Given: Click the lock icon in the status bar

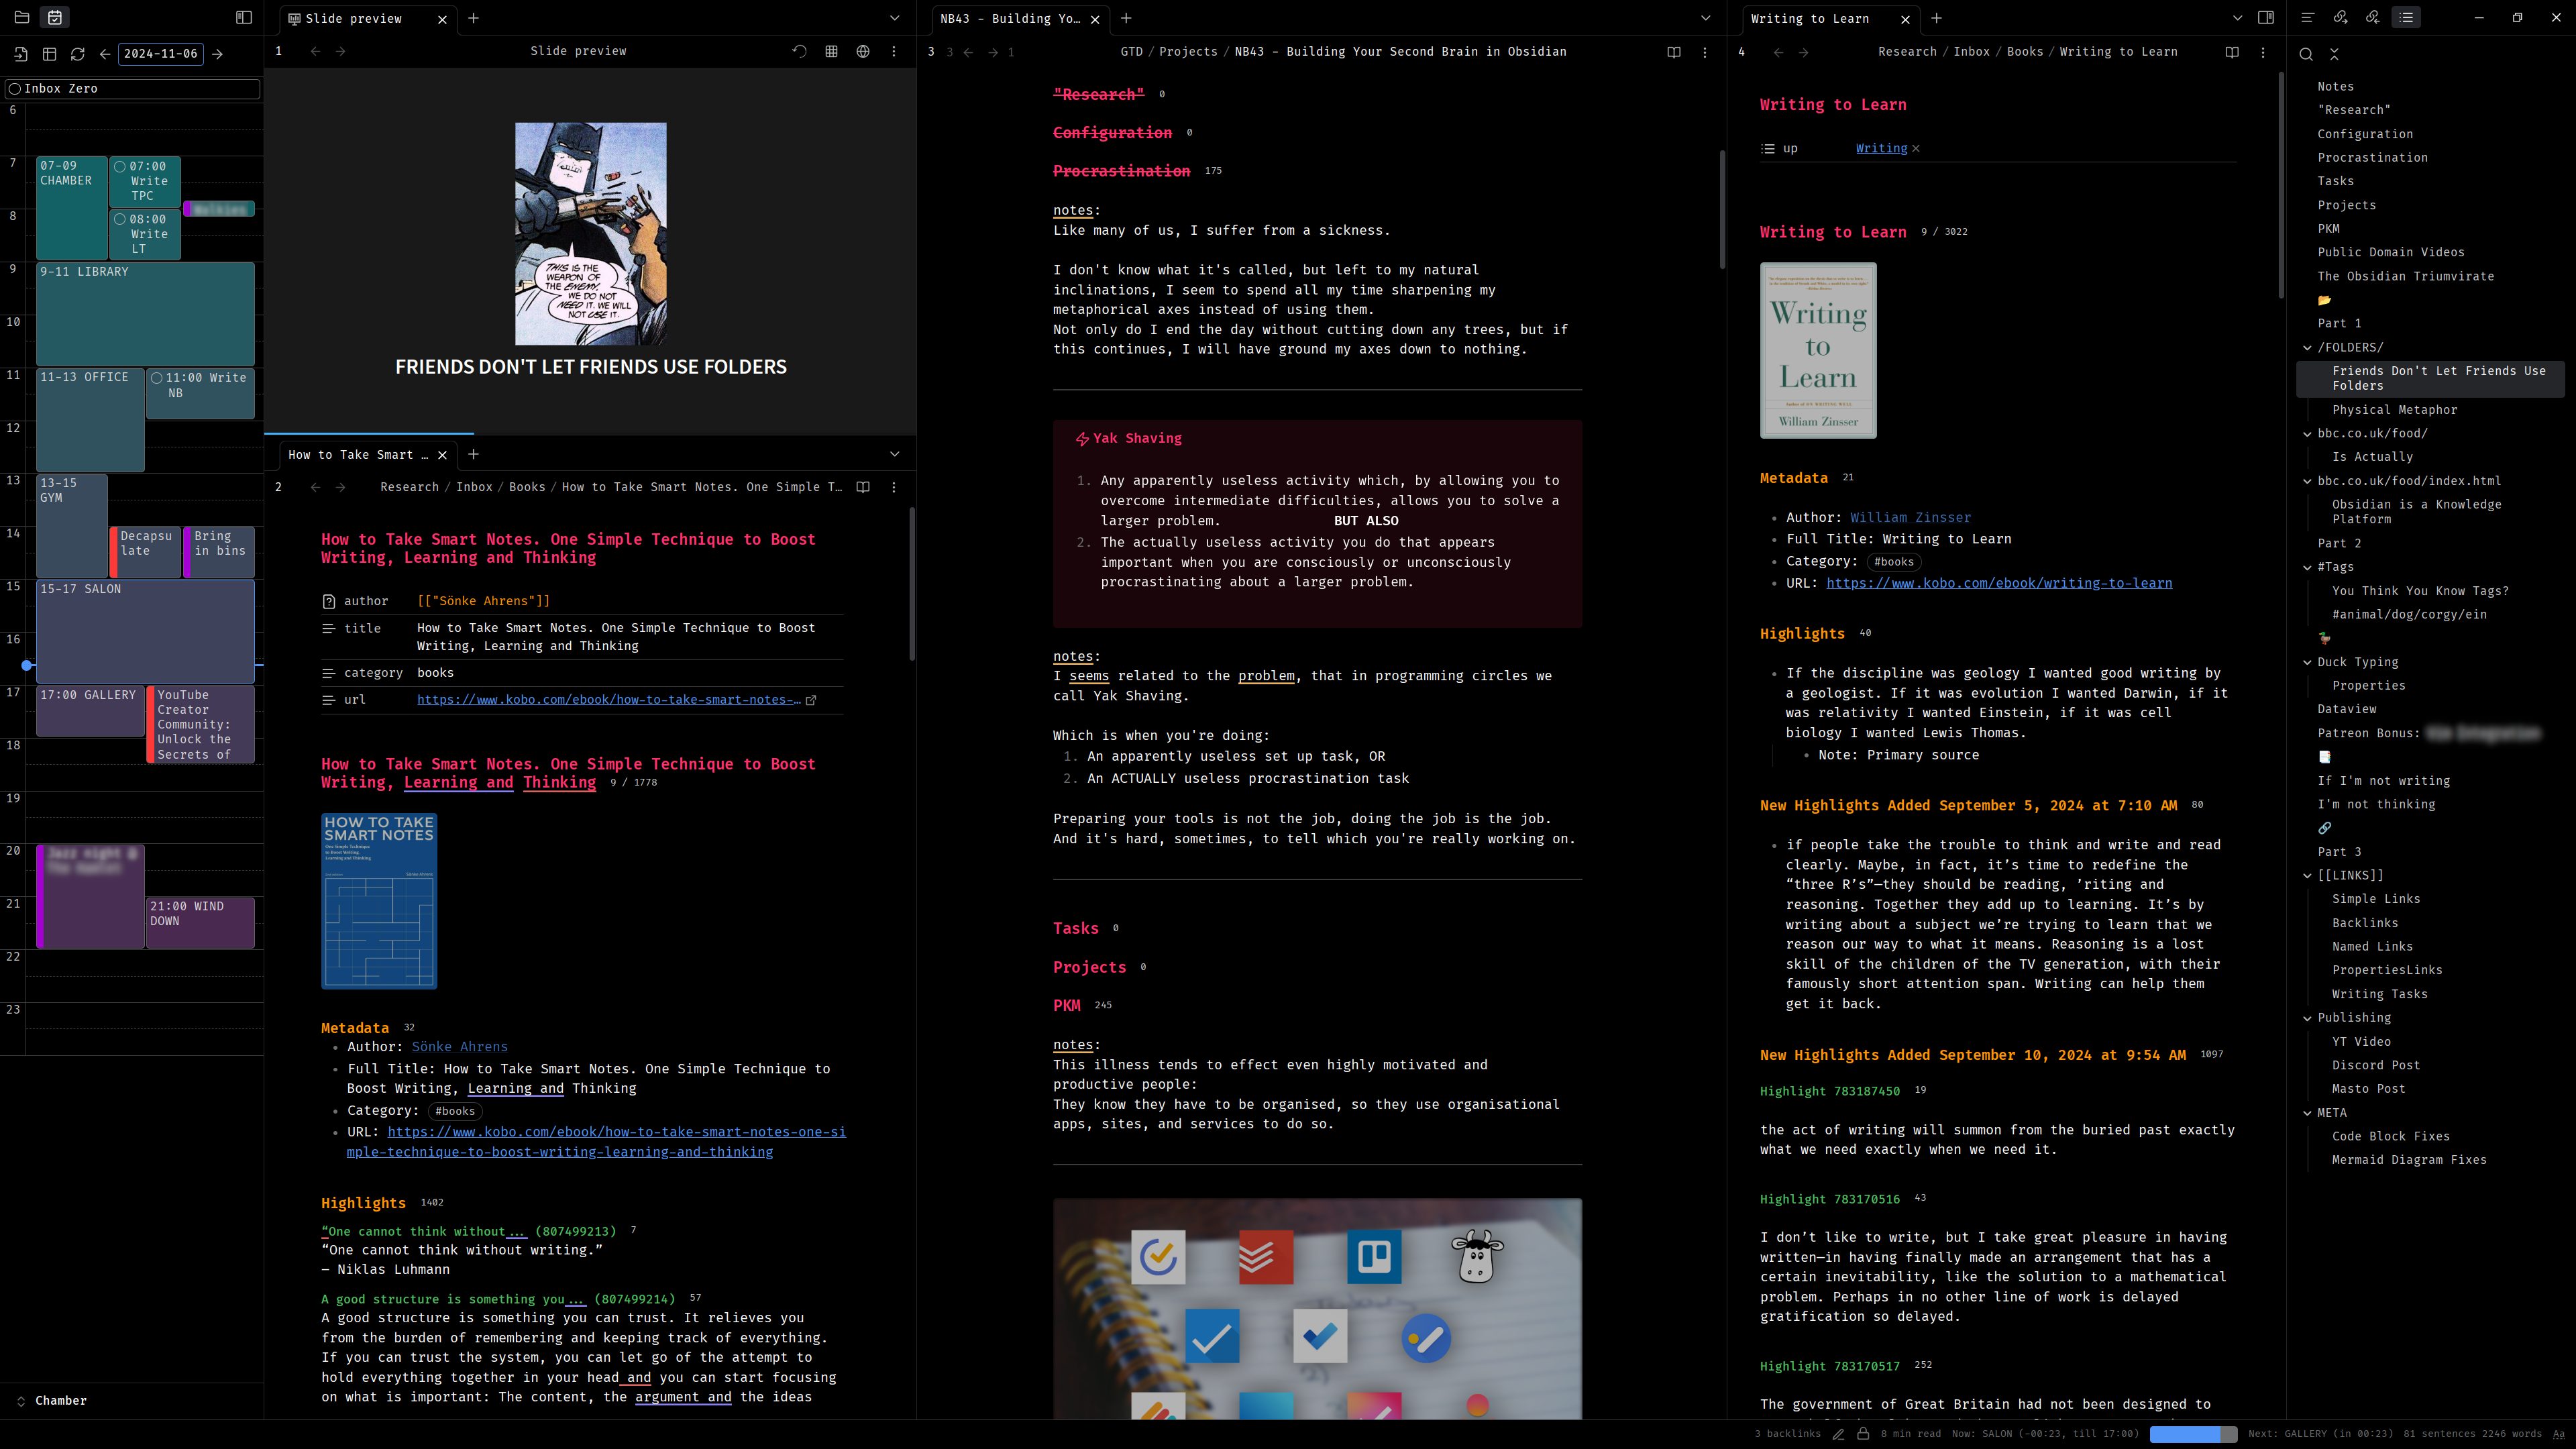Looking at the screenshot, I should click(1863, 1433).
